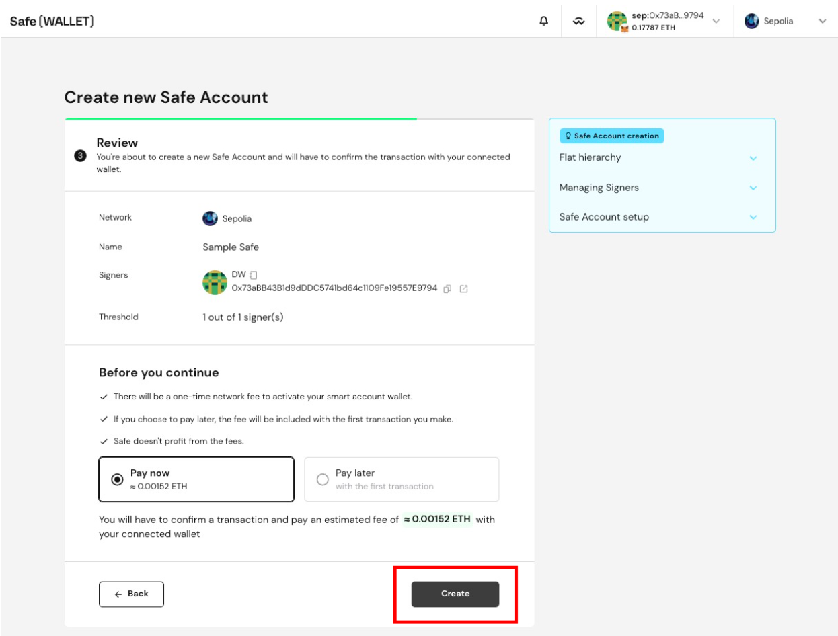Open the WalletConnect icon in header
Screen dimensions: 838x636
point(578,21)
